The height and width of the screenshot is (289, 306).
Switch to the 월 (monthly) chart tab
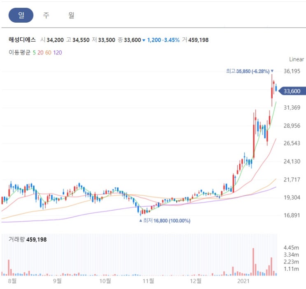(71, 15)
